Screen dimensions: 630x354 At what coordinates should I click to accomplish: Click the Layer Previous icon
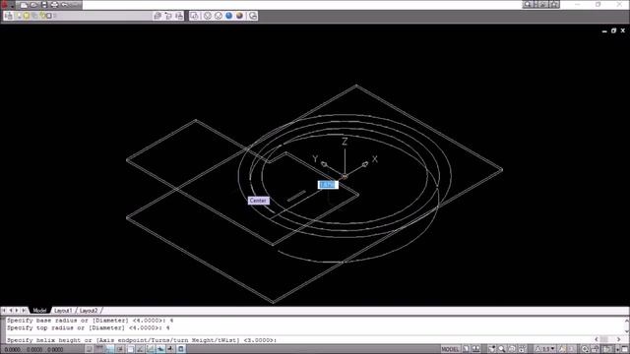tap(168, 16)
